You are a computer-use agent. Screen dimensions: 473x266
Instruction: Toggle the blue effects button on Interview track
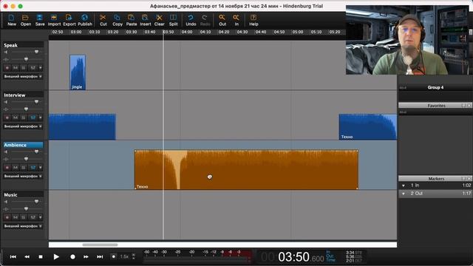(33, 117)
